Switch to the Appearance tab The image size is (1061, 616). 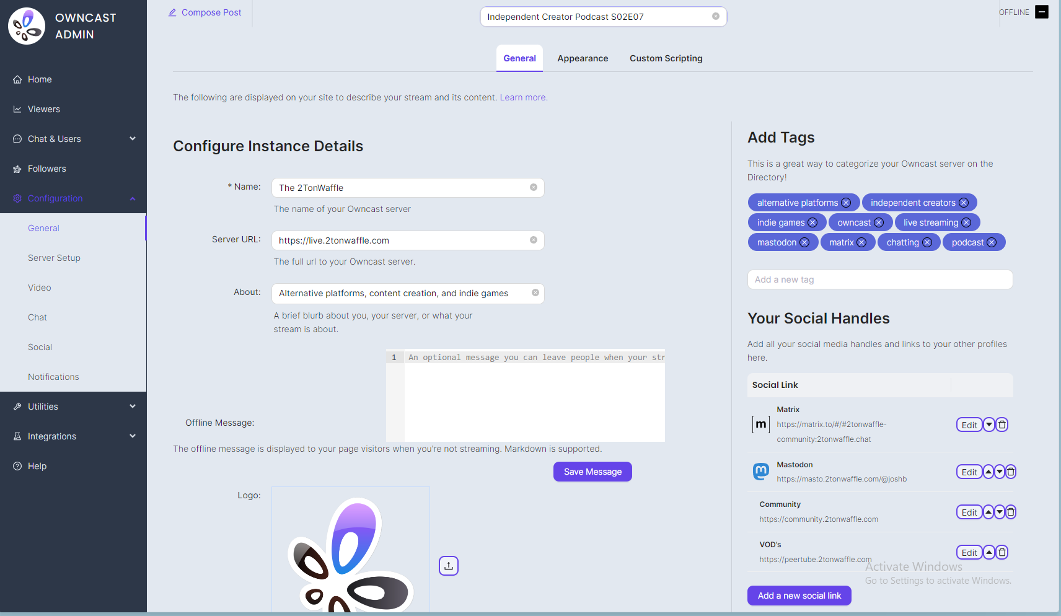click(x=583, y=58)
